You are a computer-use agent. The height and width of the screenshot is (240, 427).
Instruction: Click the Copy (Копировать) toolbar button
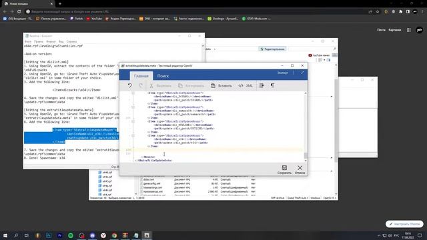tap(191, 86)
